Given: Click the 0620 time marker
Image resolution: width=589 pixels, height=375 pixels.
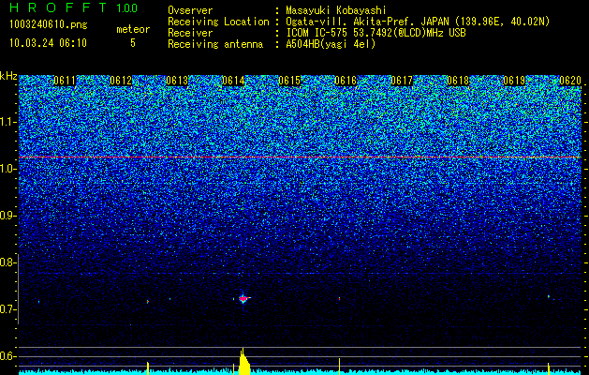Looking at the screenshot, I should point(570,81).
